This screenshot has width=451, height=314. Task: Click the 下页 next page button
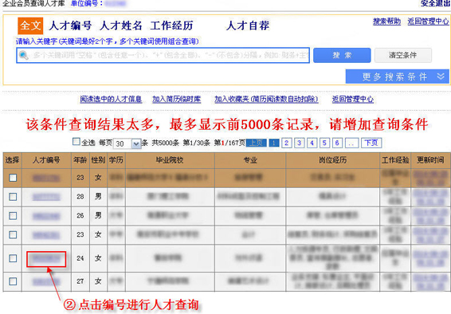[x=371, y=143]
